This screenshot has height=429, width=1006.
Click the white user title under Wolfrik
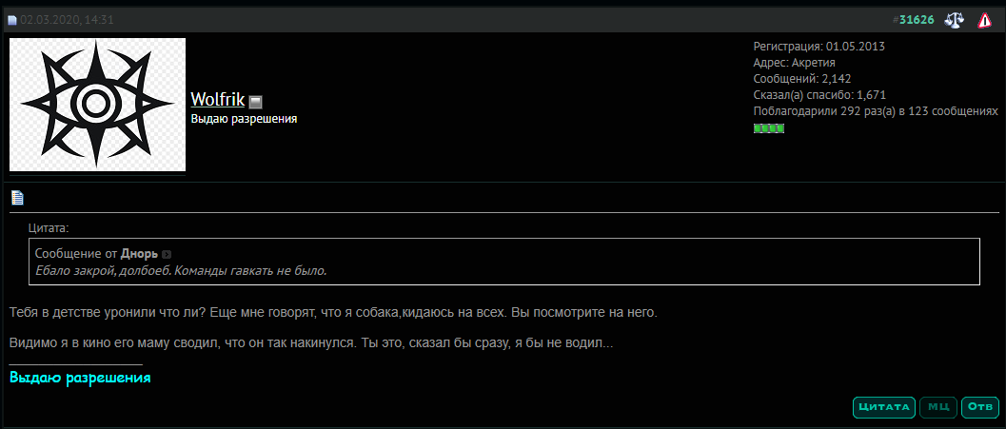click(x=244, y=119)
